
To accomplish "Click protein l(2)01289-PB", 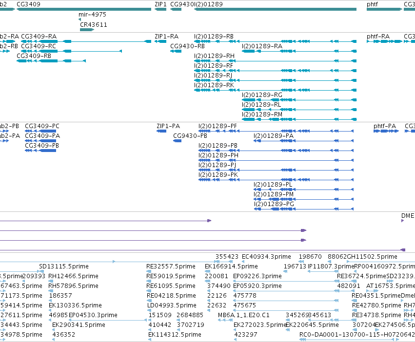I will (218, 146).
